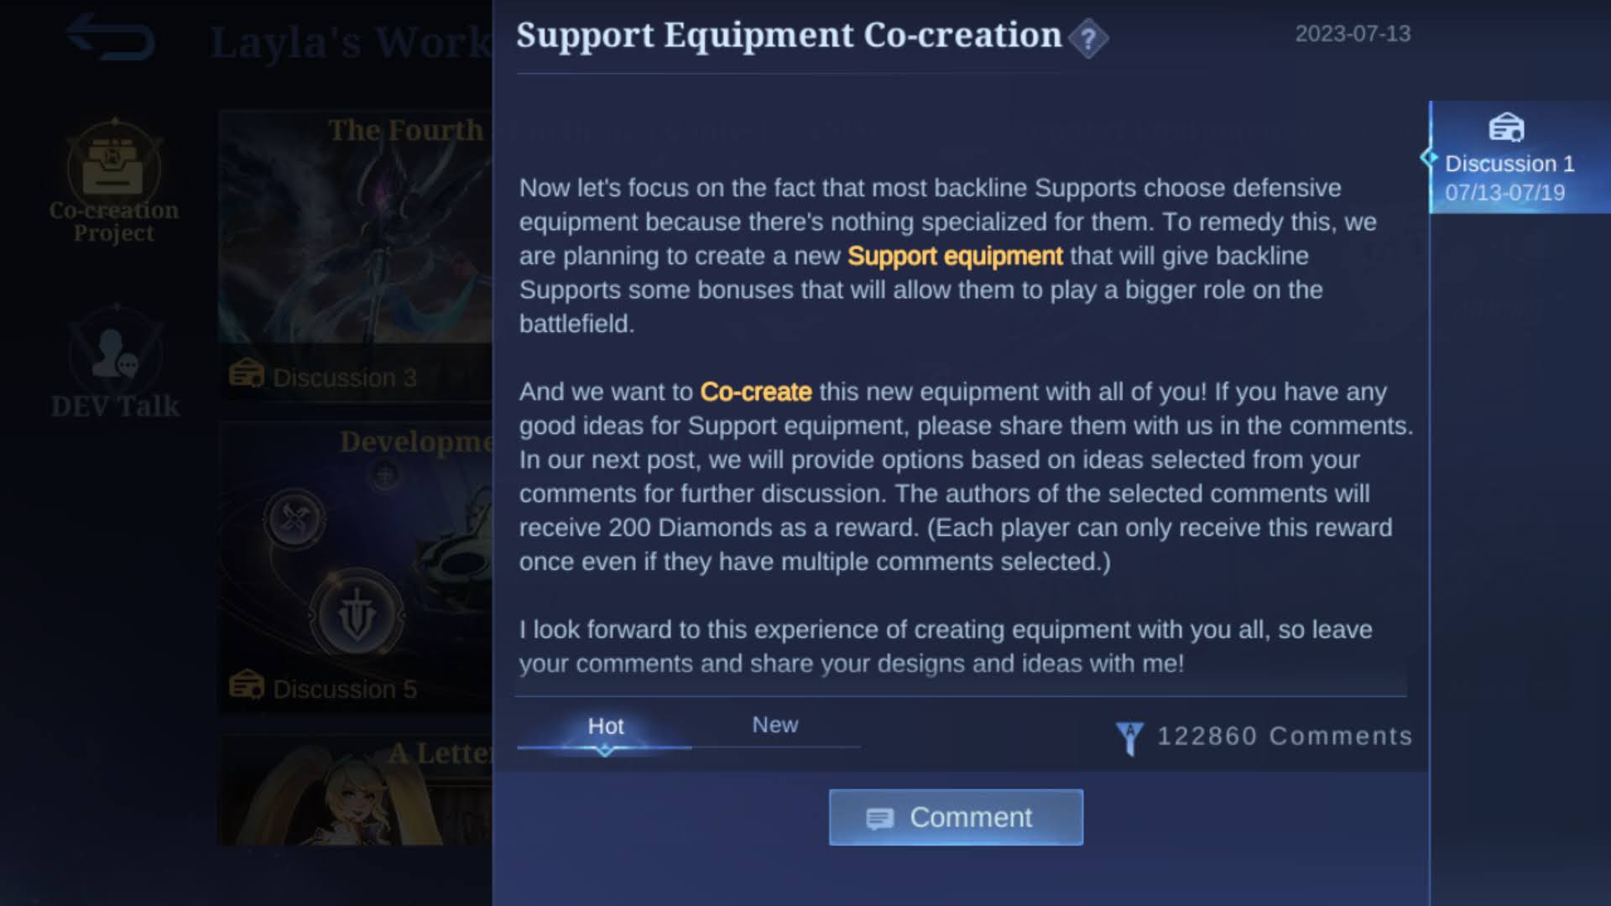Click the 122860 Comments sort control
This screenshot has height=906, width=1611.
(x=1264, y=737)
